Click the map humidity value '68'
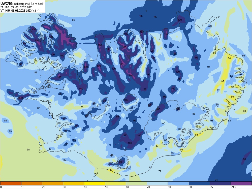 (28, 150)
